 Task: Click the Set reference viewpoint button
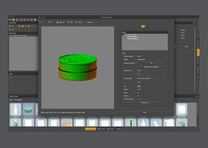coord(151,63)
